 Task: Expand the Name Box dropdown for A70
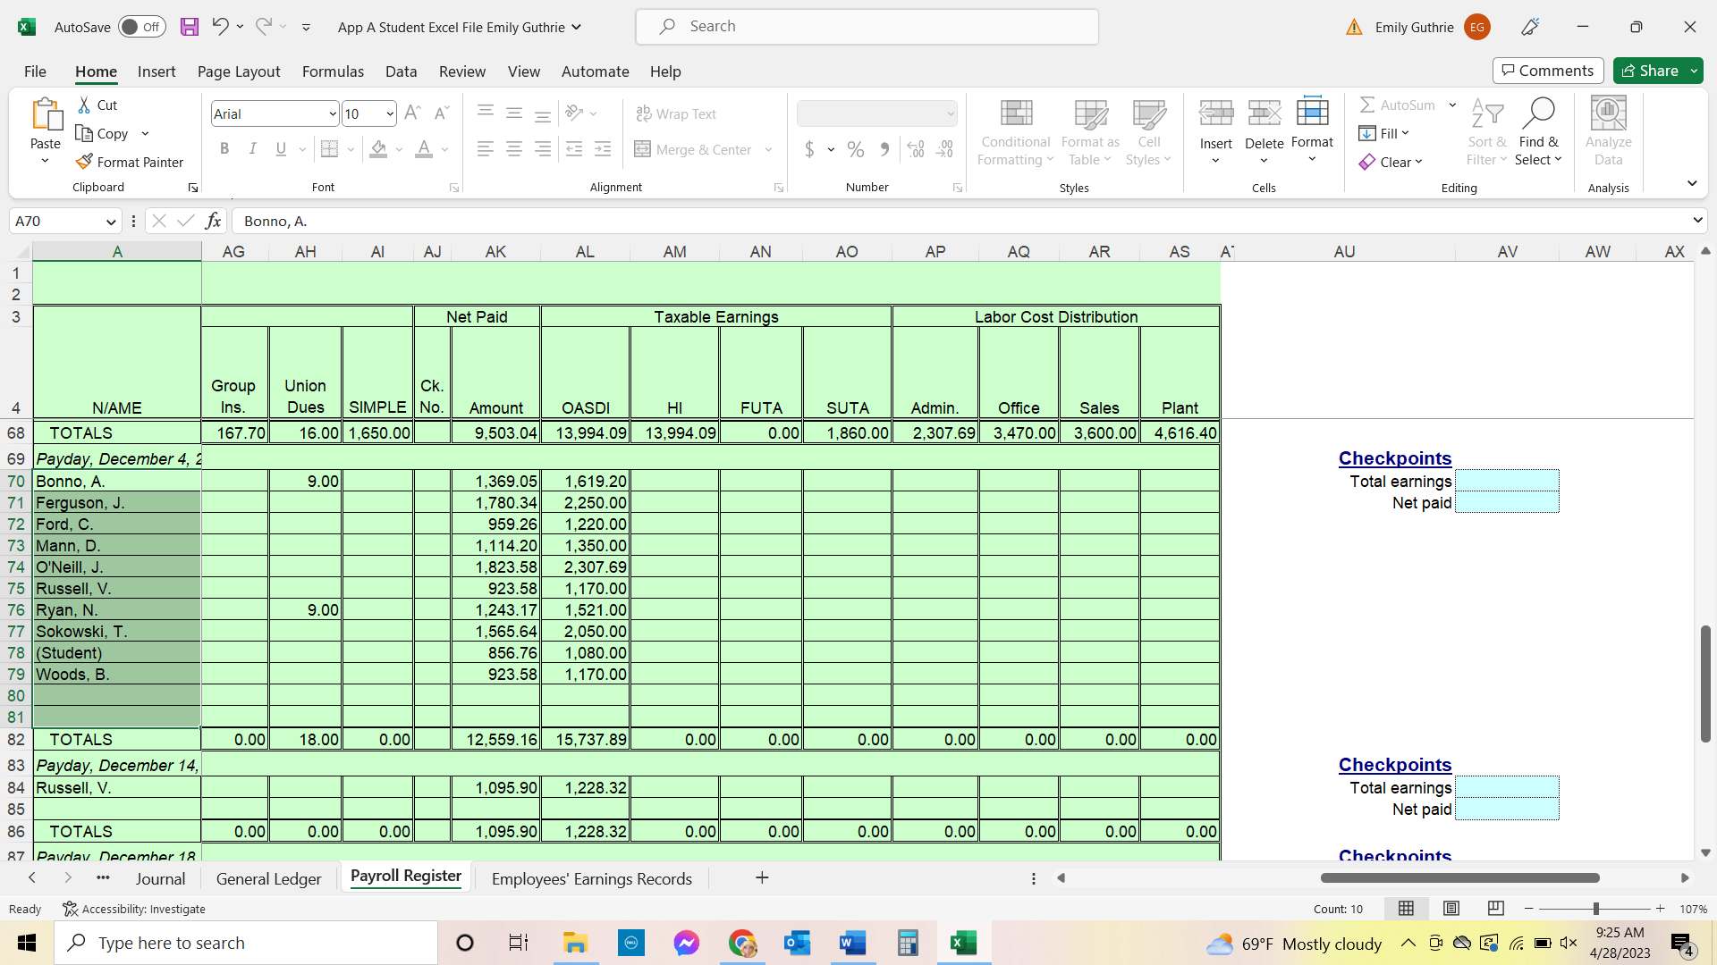coord(111,222)
